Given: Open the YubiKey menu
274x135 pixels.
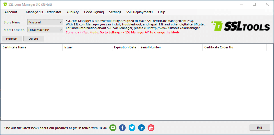Looking at the screenshot, I should (x=72, y=12).
